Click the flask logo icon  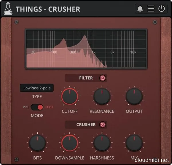(x=8, y=9)
